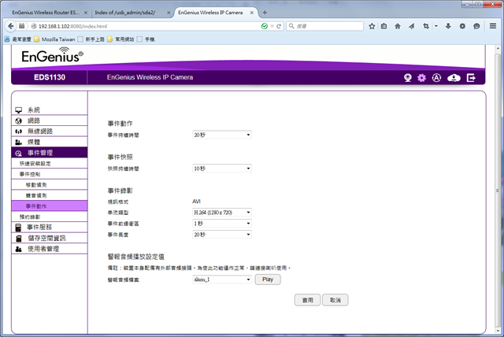Open the browser home page icon
The image size is (504, 337).
click(x=398, y=26)
